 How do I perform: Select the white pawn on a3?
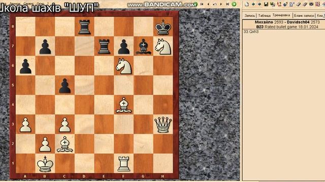click(25, 125)
